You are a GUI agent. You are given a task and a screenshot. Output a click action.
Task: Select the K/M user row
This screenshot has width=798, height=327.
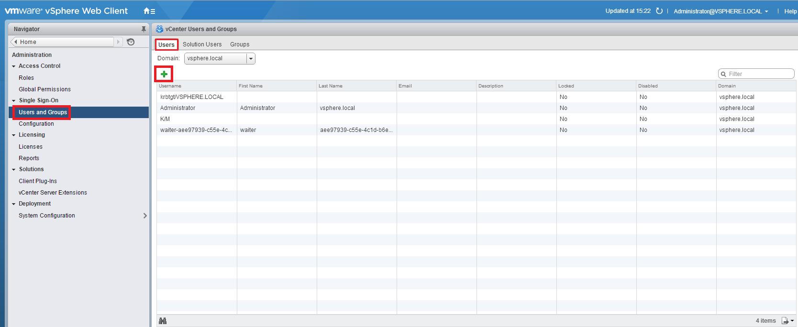click(x=476, y=119)
